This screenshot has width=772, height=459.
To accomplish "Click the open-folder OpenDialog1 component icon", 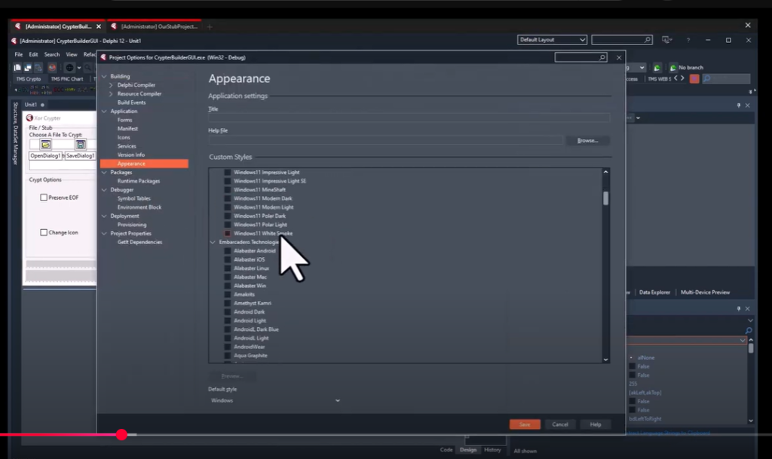I will click(46, 145).
